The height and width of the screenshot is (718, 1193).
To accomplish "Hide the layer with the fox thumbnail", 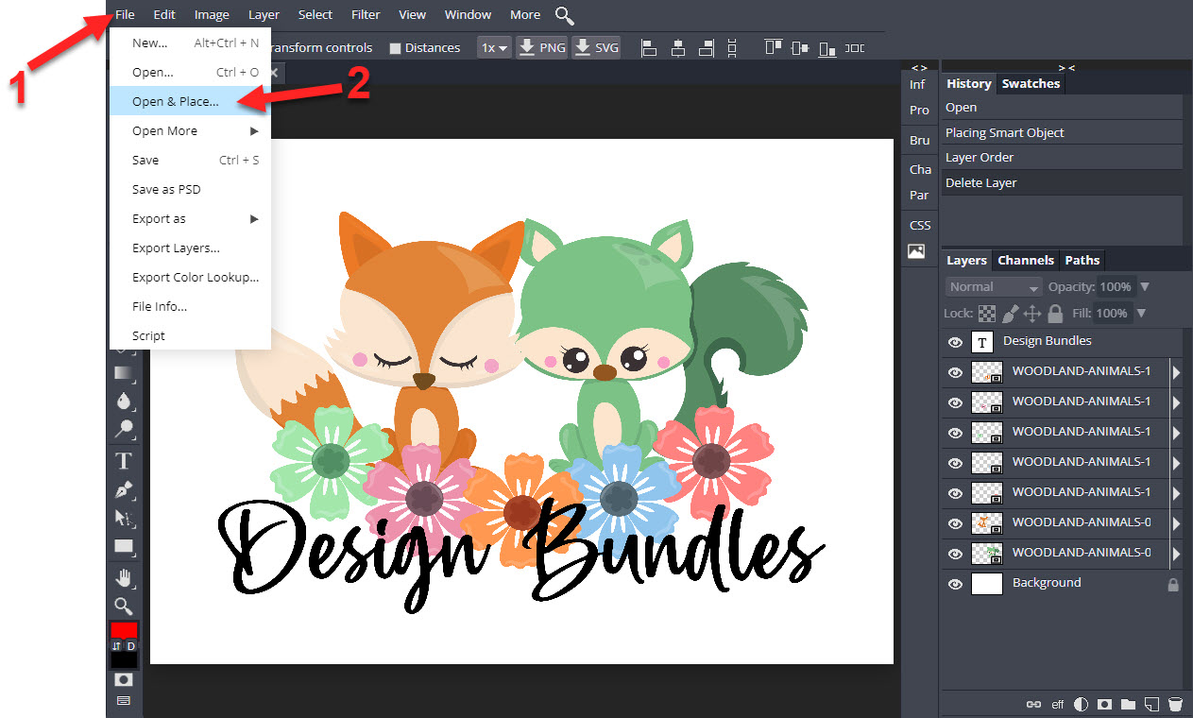I will (955, 524).
